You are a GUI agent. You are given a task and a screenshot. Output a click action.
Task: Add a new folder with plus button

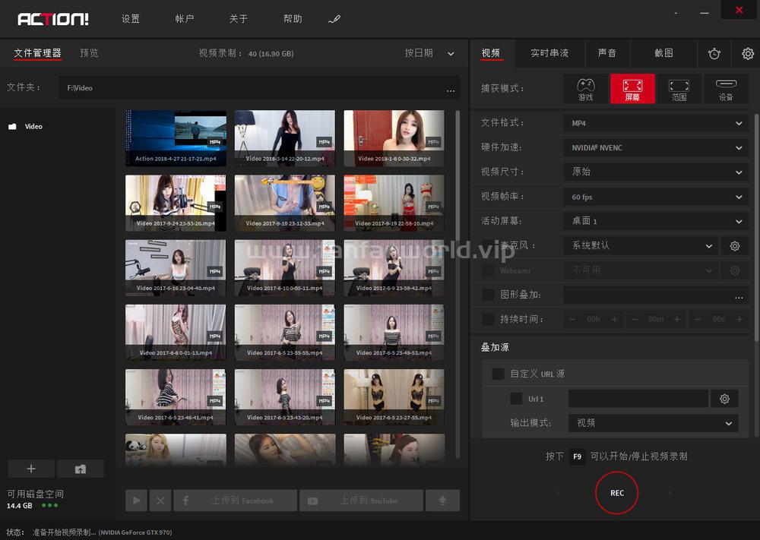coord(31,469)
